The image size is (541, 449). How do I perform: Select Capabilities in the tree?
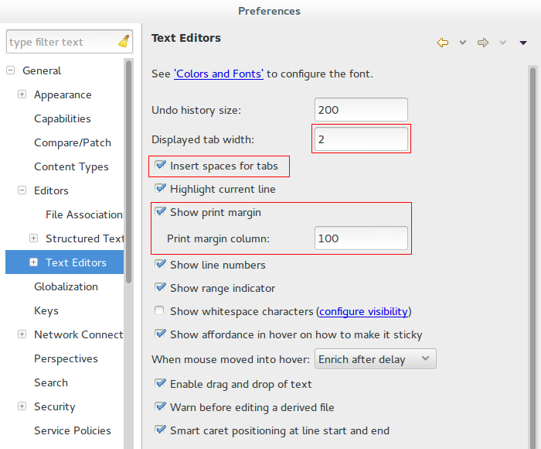63,118
